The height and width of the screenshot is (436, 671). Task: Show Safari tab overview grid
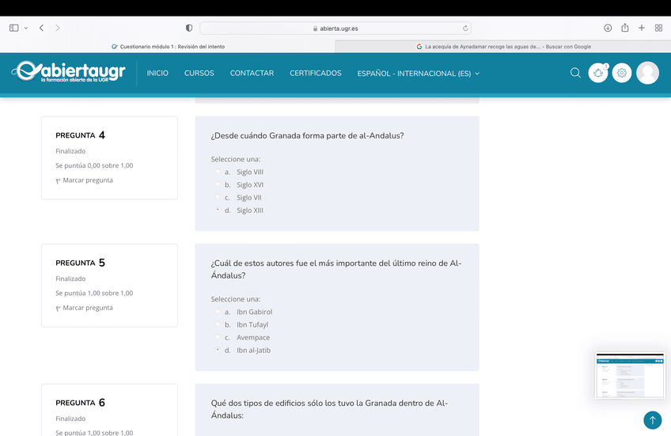[x=658, y=28]
